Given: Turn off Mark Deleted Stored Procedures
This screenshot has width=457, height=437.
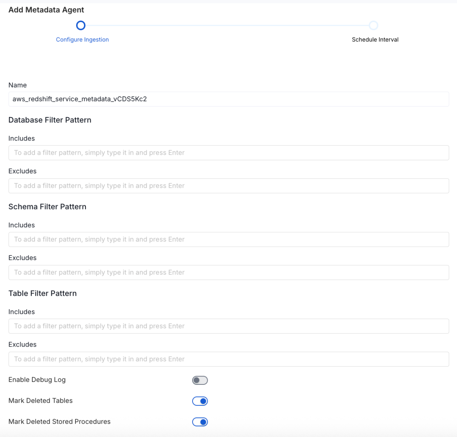Looking at the screenshot, I should coord(200,422).
